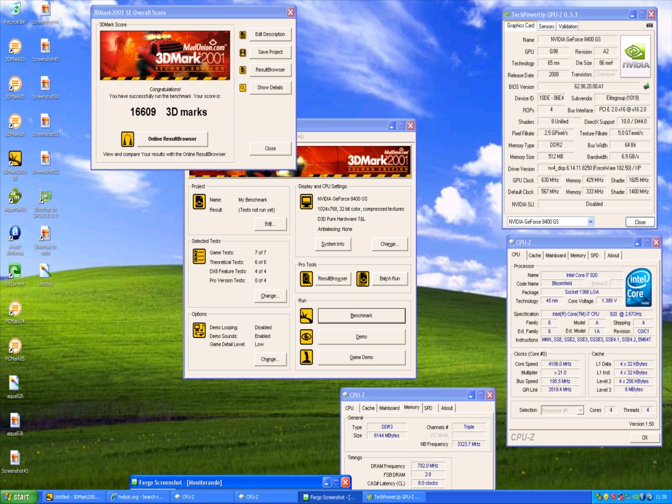Click the icon beside Edit Description
The width and height of the screenshot is (672, 504).
tap(243, 35)
